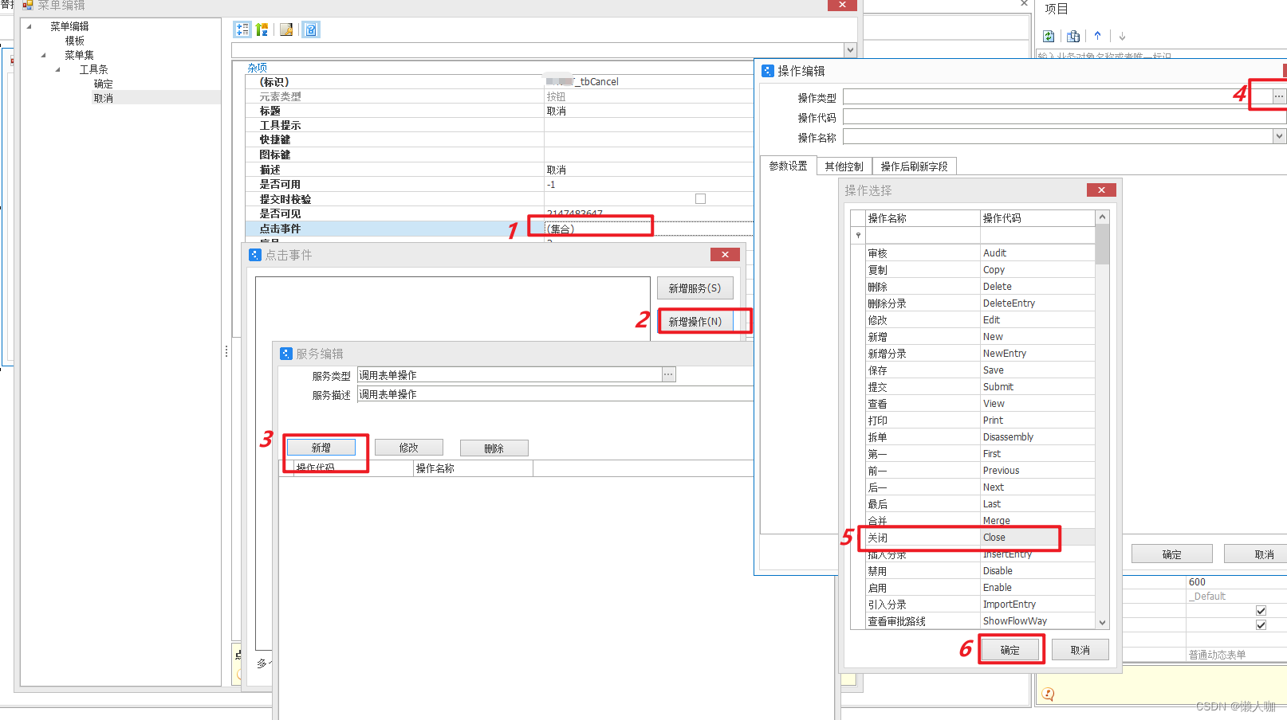The height and width of the screenshot is (720, 1287).
Task: Click the categorized view icon in property toolbar
Action: (x=242, y=29)
